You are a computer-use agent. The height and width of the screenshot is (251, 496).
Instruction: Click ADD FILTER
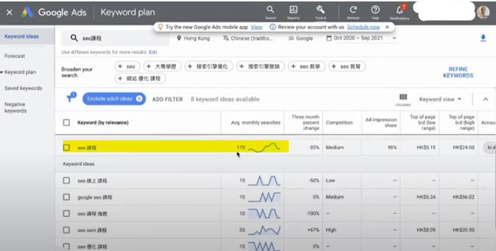pyautogui.click(x=167, y=99)
